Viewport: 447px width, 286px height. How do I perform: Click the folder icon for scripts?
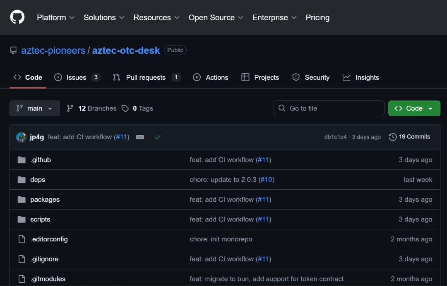(x=22, y=220)
